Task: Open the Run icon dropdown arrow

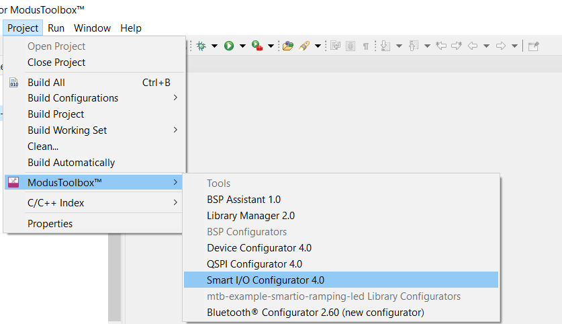Action: [242, 46]
